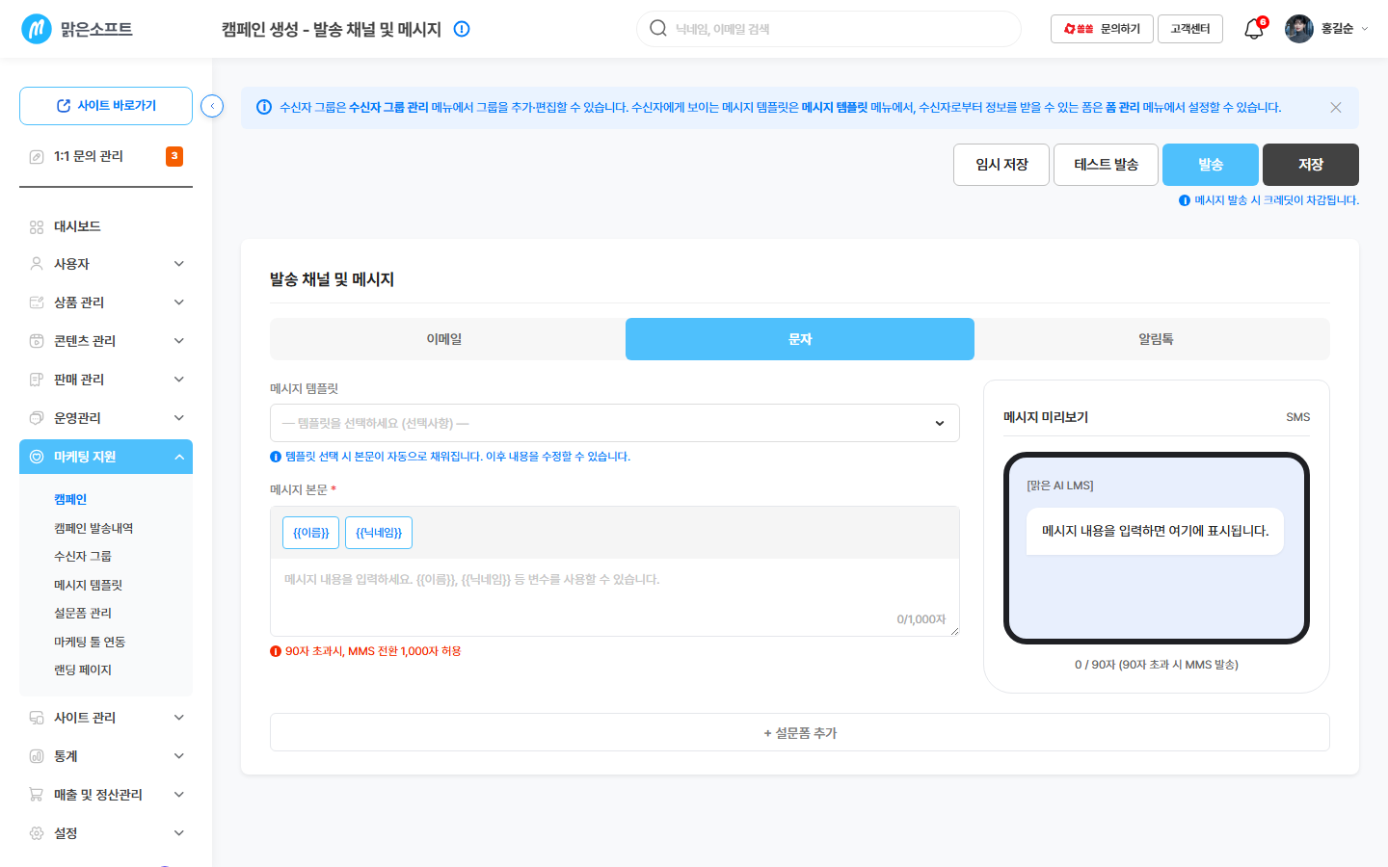Click the orange badge showing 3

(x=174, y=156)
